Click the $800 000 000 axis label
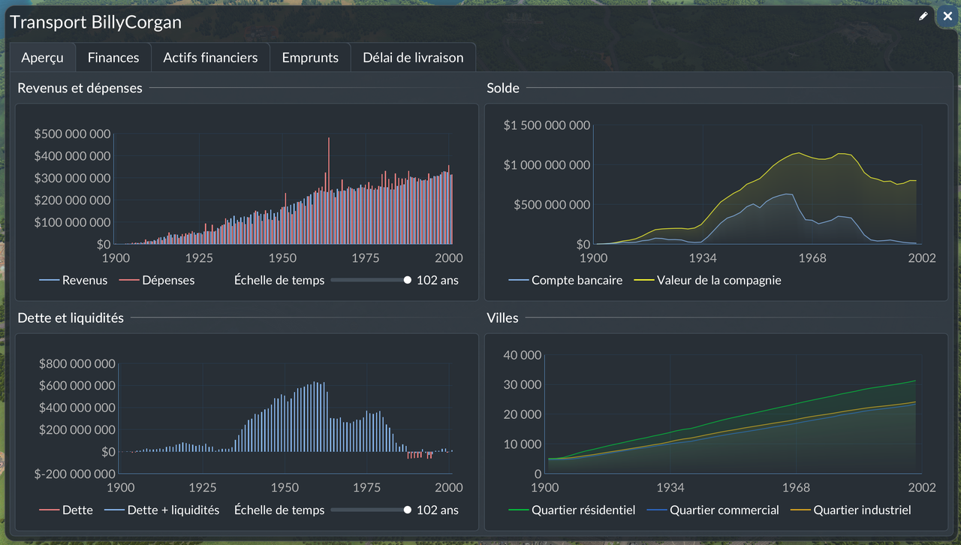This screenshot has height=545, width=961. coord(77,363)
